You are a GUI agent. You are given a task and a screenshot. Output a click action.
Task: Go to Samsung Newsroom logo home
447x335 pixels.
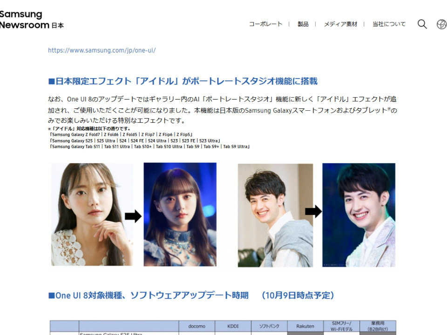[x=32, y=20]
